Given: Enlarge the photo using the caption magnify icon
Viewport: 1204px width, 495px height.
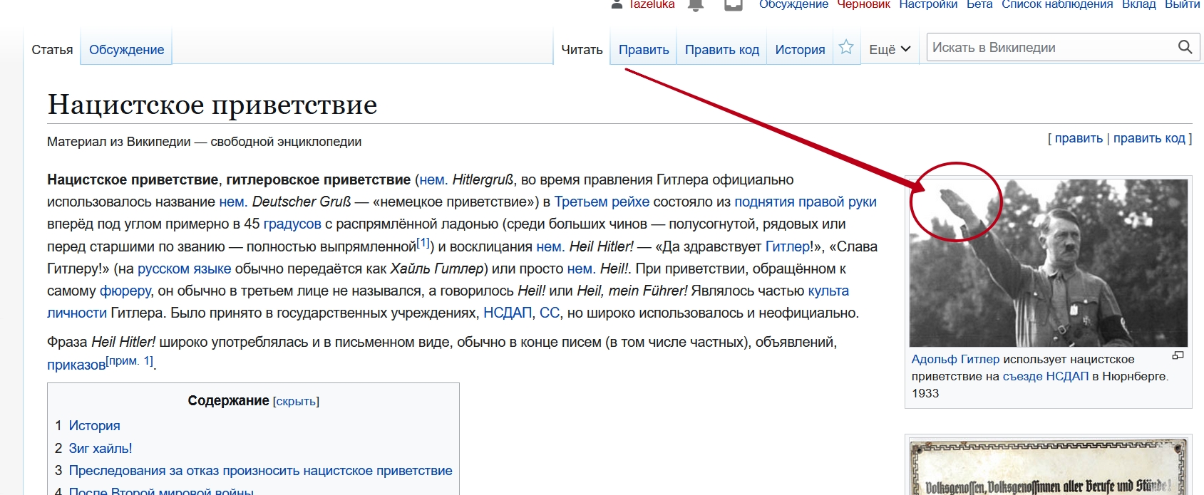Looking at the screenshot, I should (x=1178, y=355).
